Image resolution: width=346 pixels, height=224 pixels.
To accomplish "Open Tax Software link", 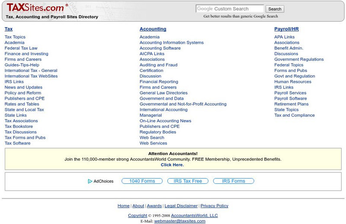I will click(x=17, y=143).
